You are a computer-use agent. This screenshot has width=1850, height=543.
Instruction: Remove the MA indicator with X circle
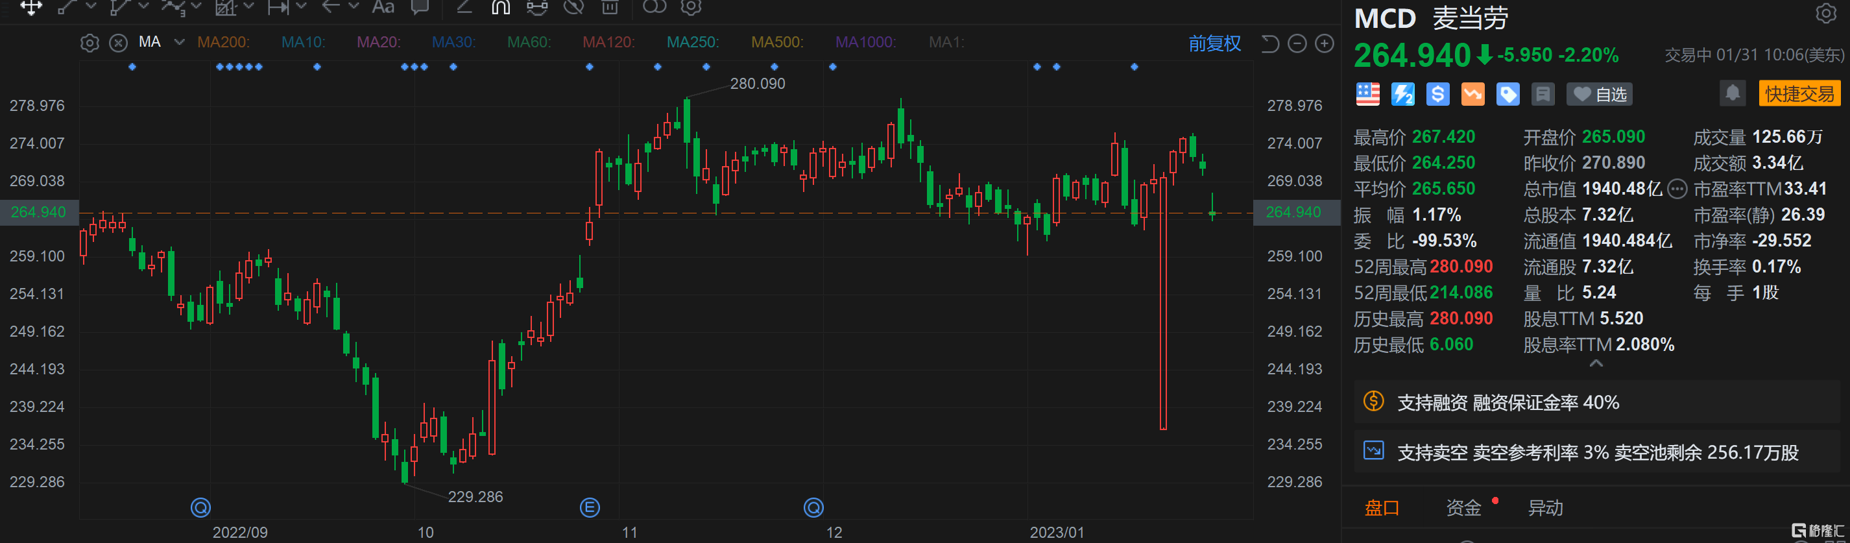coord(119,43)
